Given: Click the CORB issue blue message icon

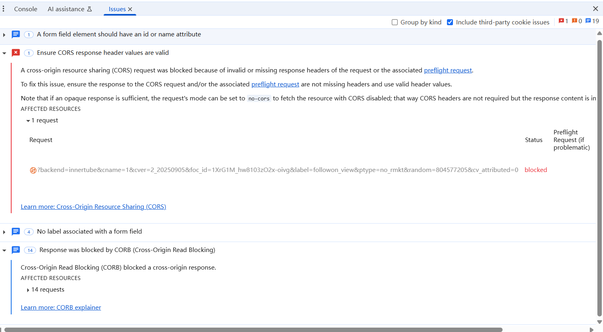Looking at the screenshot, I should pos(16,250).
